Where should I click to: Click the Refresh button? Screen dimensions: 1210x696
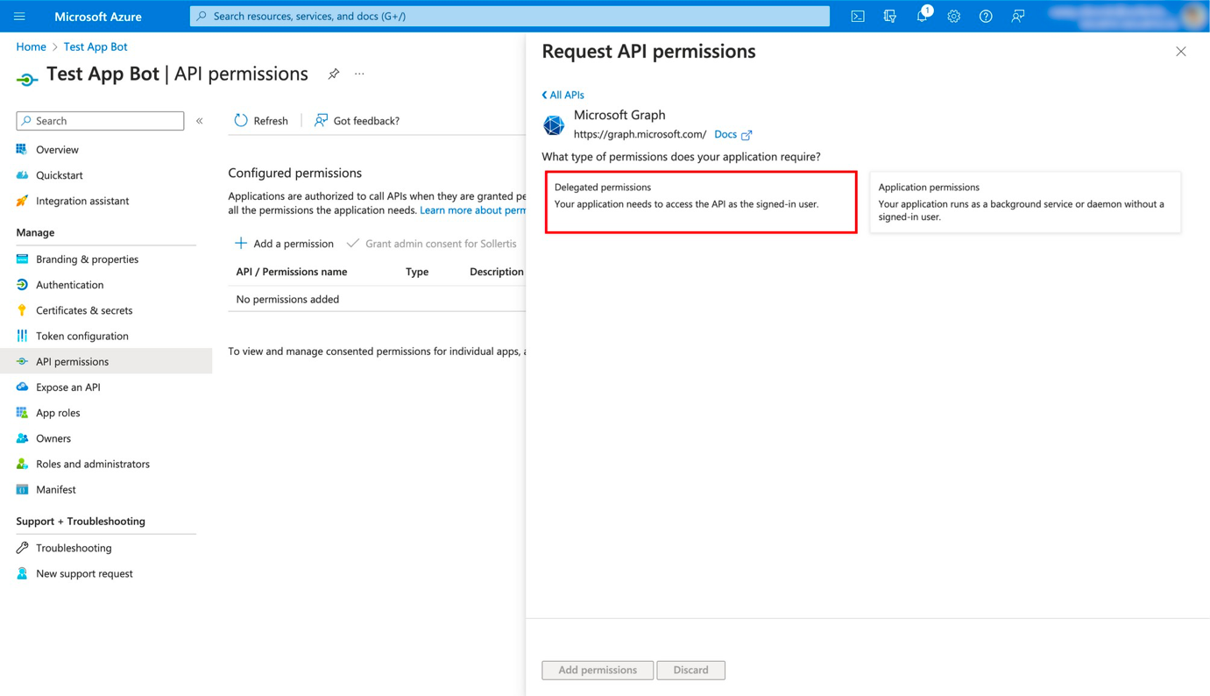coord(261,121)
